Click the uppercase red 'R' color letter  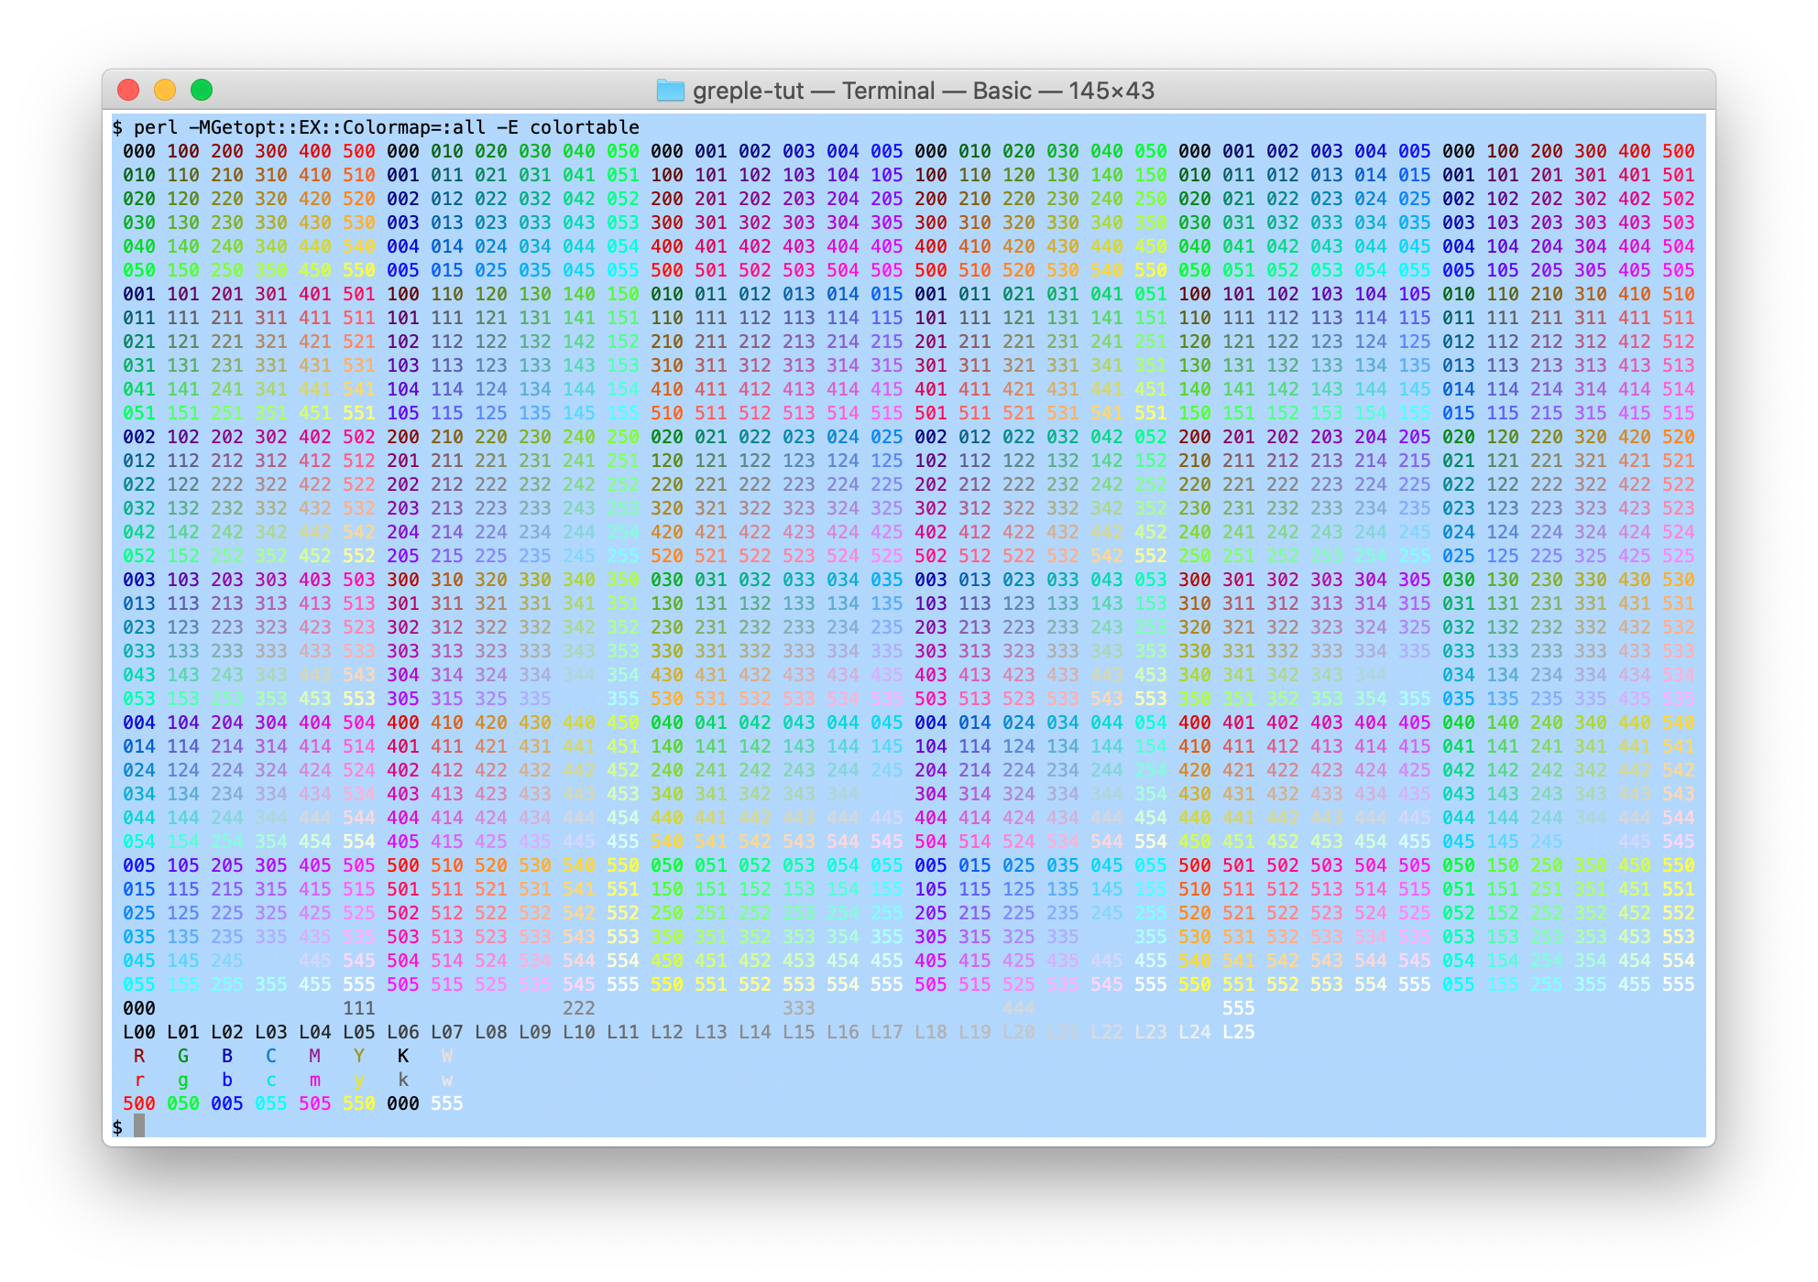click(139, 1056)
